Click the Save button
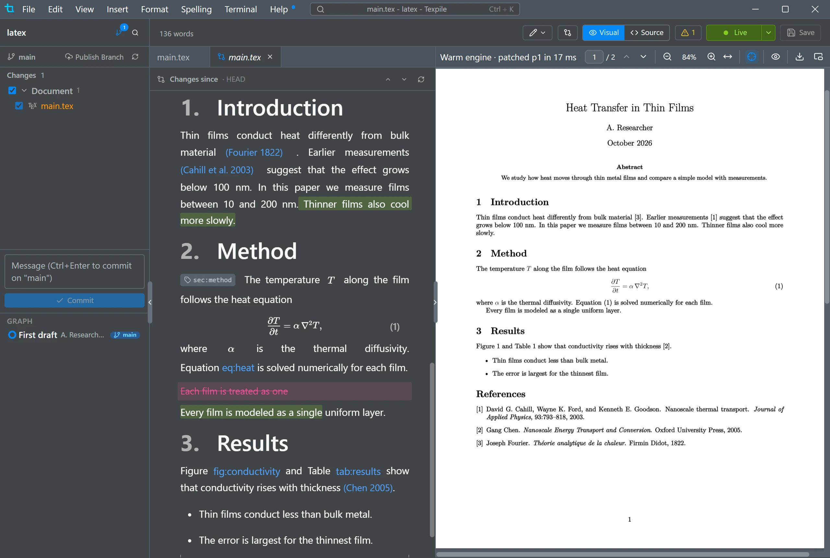Screen dimensions: 830x558 click(800, 33)
